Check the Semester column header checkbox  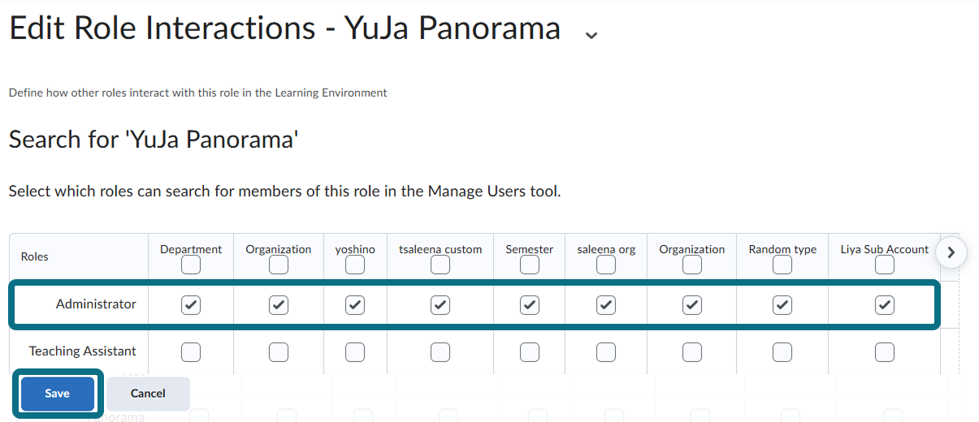[530, 265]
